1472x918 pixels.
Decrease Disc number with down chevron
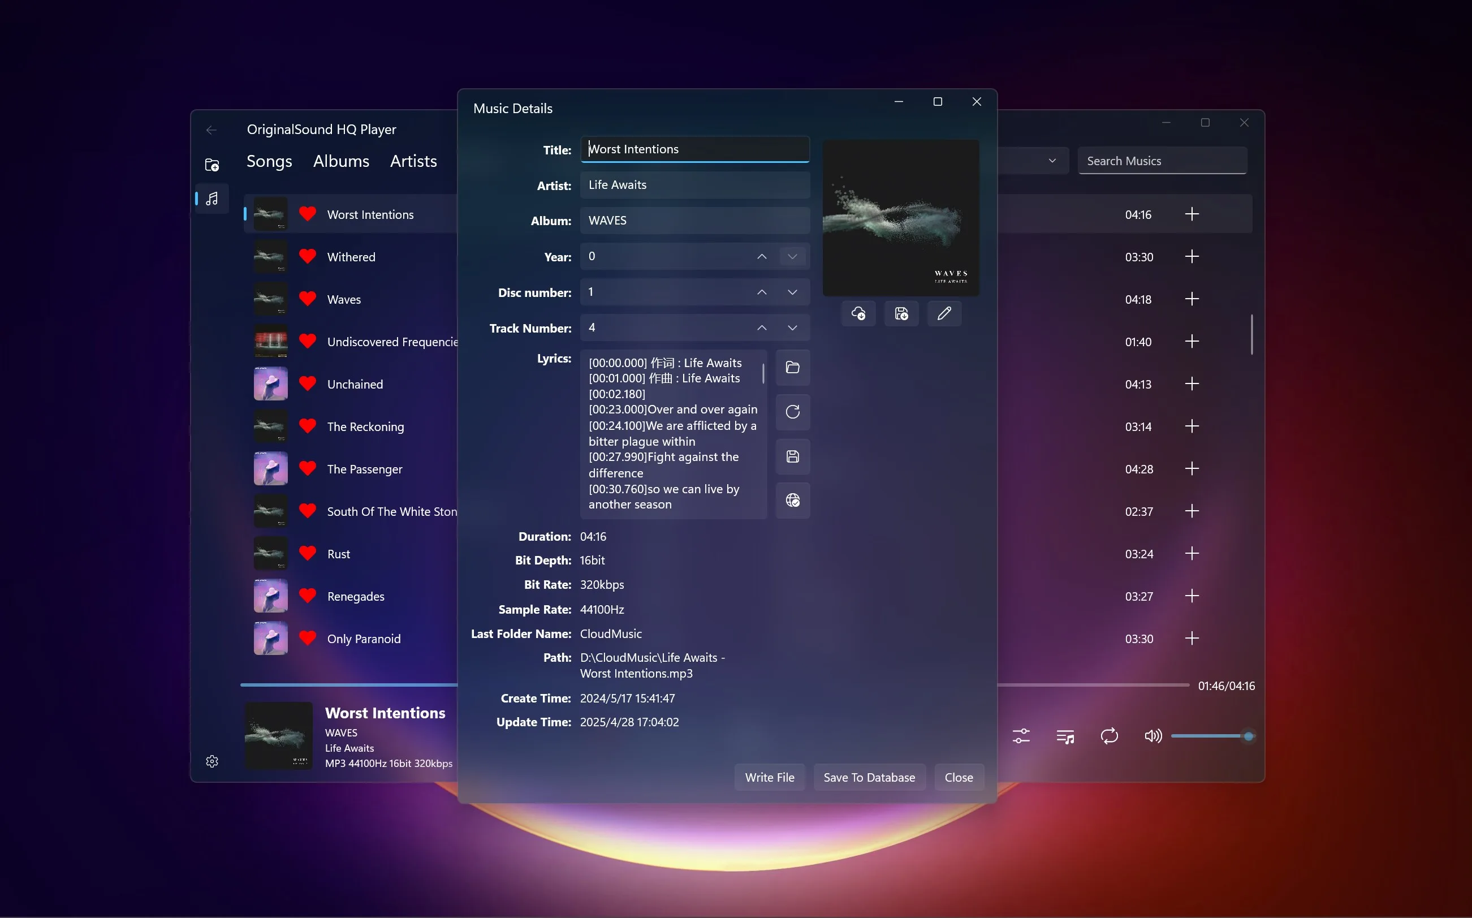point(792,292)
